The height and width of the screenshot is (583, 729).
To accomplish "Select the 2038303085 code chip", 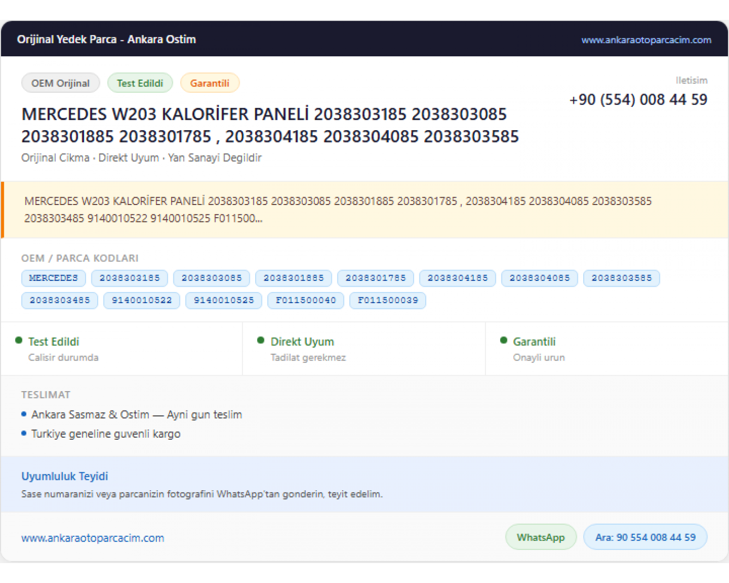I will pos(212,278).
